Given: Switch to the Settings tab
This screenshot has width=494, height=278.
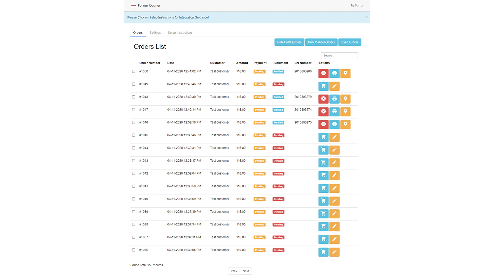Looking at the screenshot, I should [155, 33].
